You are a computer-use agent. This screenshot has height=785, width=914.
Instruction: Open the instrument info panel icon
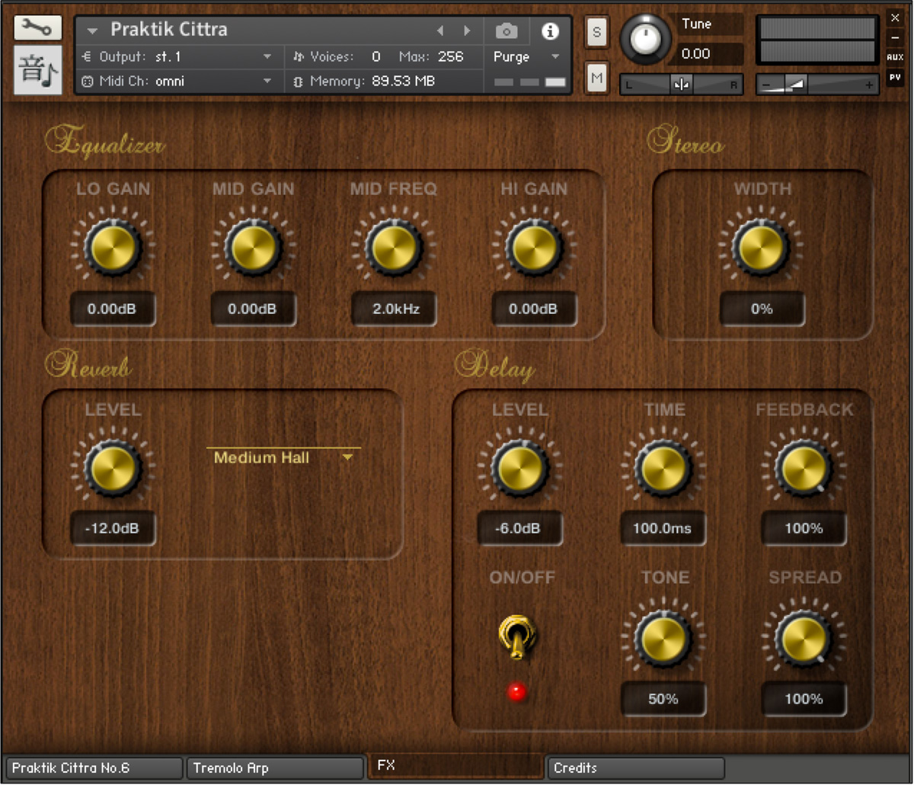click(550, 31)
